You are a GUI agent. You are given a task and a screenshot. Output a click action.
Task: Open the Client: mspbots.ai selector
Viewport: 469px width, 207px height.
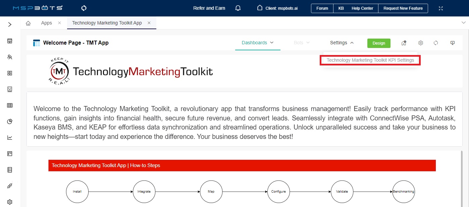pos(277,8)
